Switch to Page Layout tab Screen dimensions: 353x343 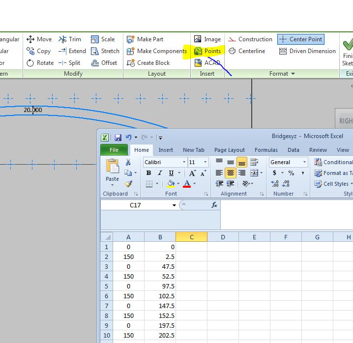click(x=230, y=150)
